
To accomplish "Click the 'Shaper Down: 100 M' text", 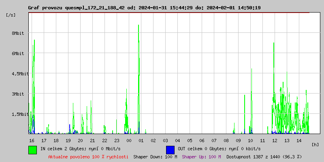I will coord(155,156).
